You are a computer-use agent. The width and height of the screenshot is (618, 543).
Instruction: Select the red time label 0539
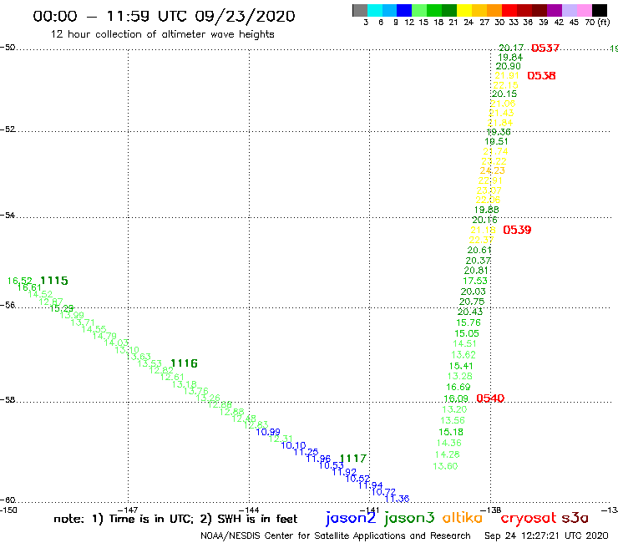click(x=517, y=230)
